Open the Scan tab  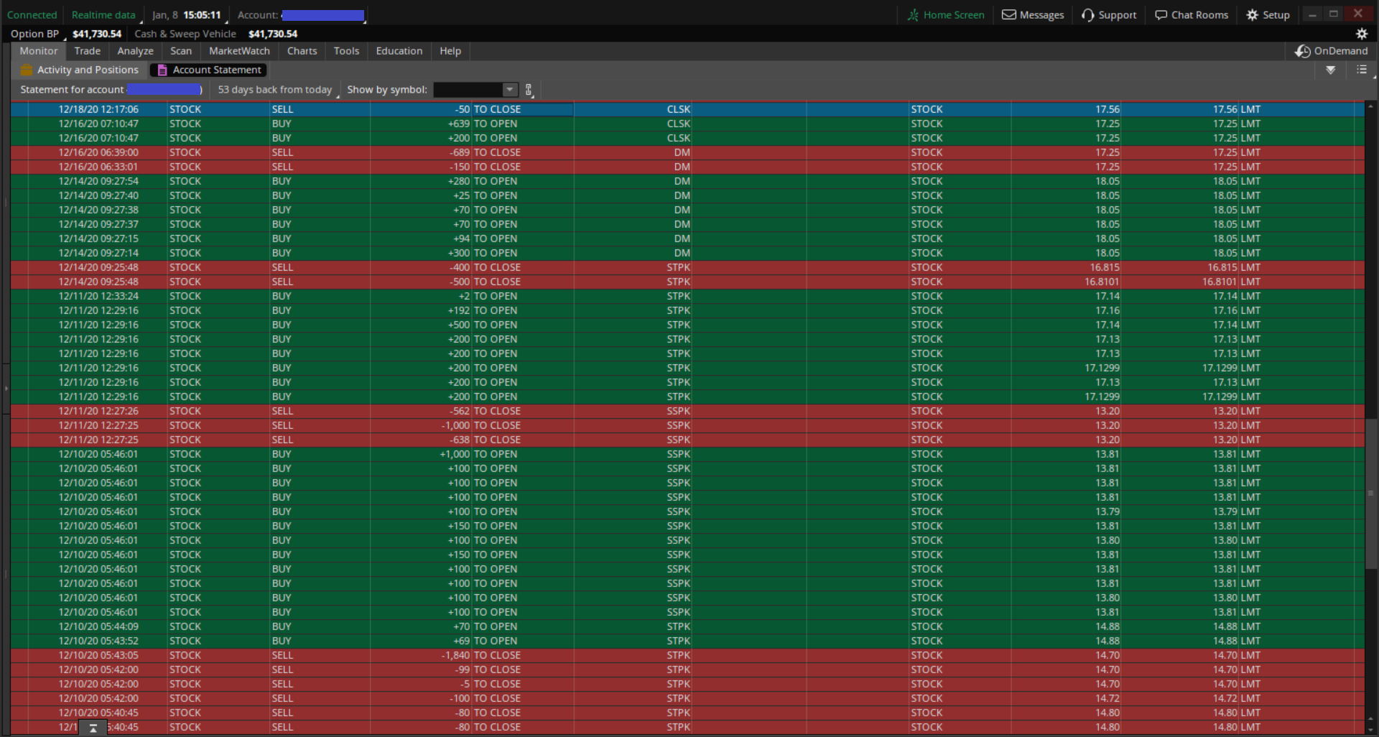pos(181,51)
